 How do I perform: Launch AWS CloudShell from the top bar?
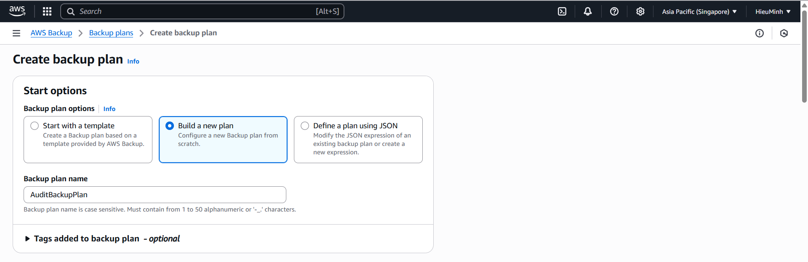(x=562, y=11)
